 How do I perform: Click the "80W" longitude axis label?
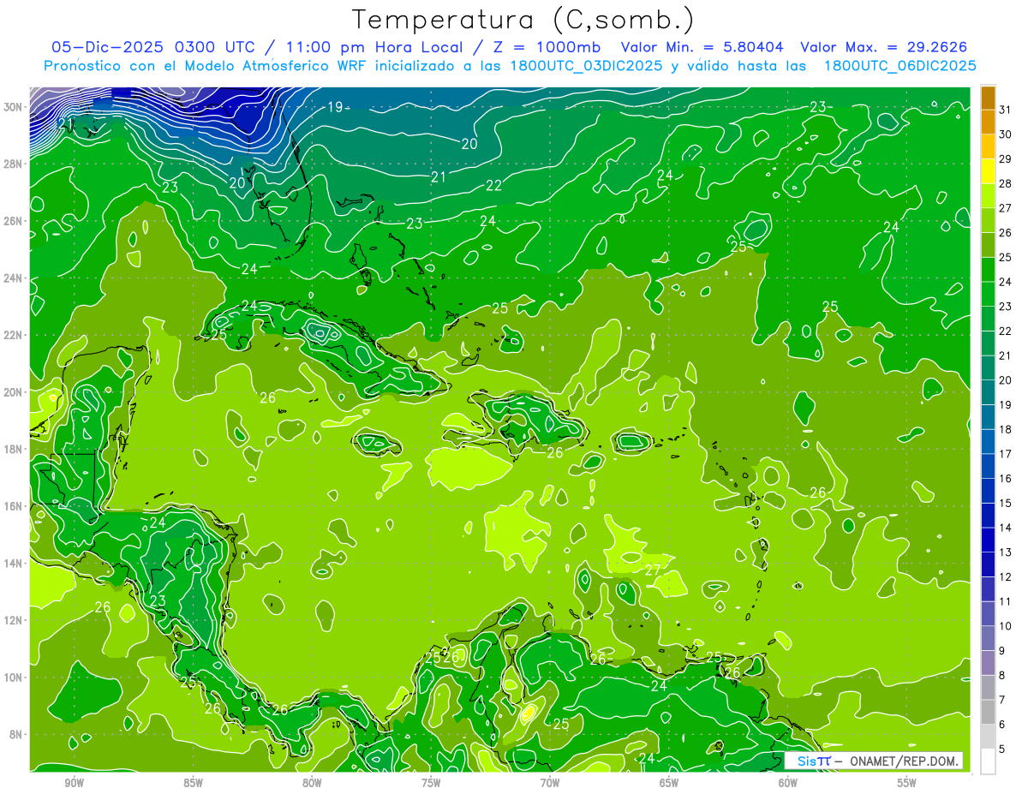[312, 783]
